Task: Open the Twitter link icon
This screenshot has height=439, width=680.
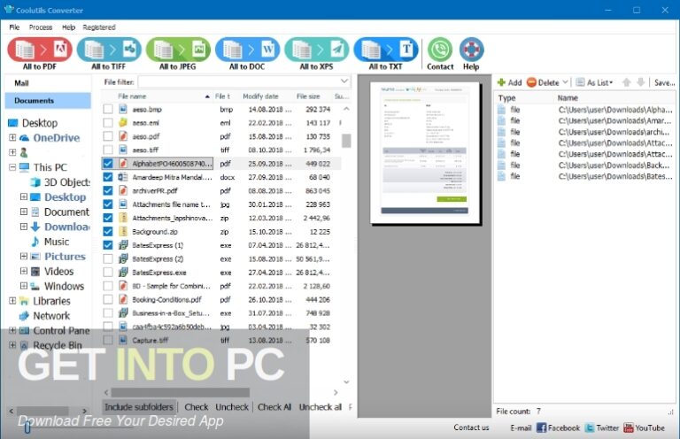Action: coord(590,427)
